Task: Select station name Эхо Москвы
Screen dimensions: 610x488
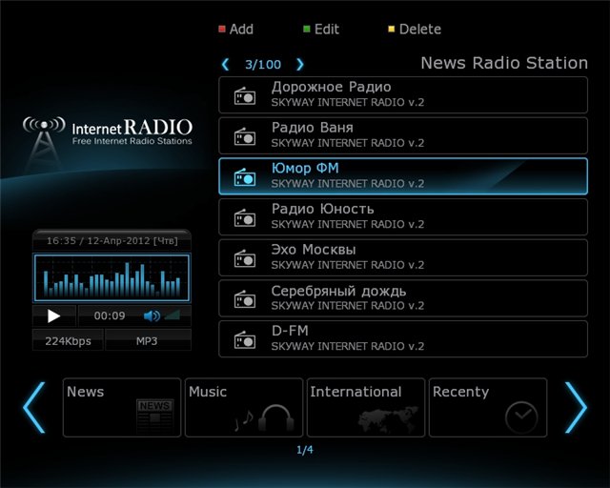Action: (314, 250)
